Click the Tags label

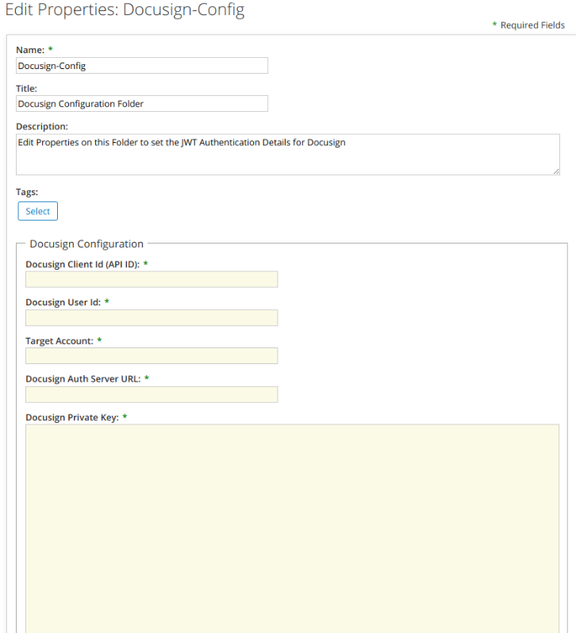27,192
